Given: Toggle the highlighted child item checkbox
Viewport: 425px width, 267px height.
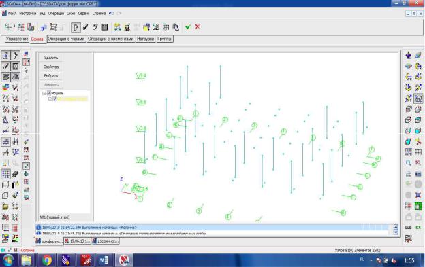Looking at the screenshot, I should coord(54,99).
